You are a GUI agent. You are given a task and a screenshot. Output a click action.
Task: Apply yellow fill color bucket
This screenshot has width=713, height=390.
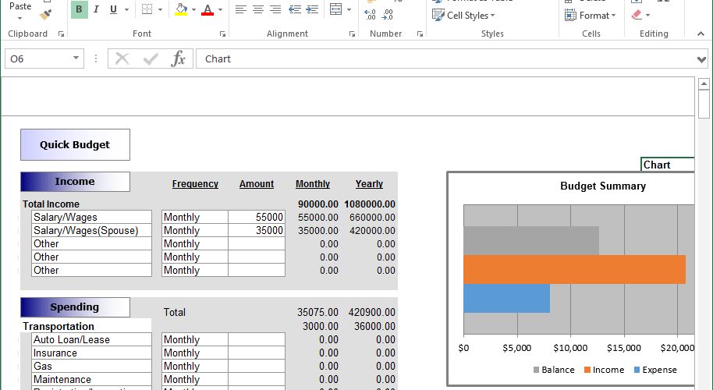click(x=181, y=9)
